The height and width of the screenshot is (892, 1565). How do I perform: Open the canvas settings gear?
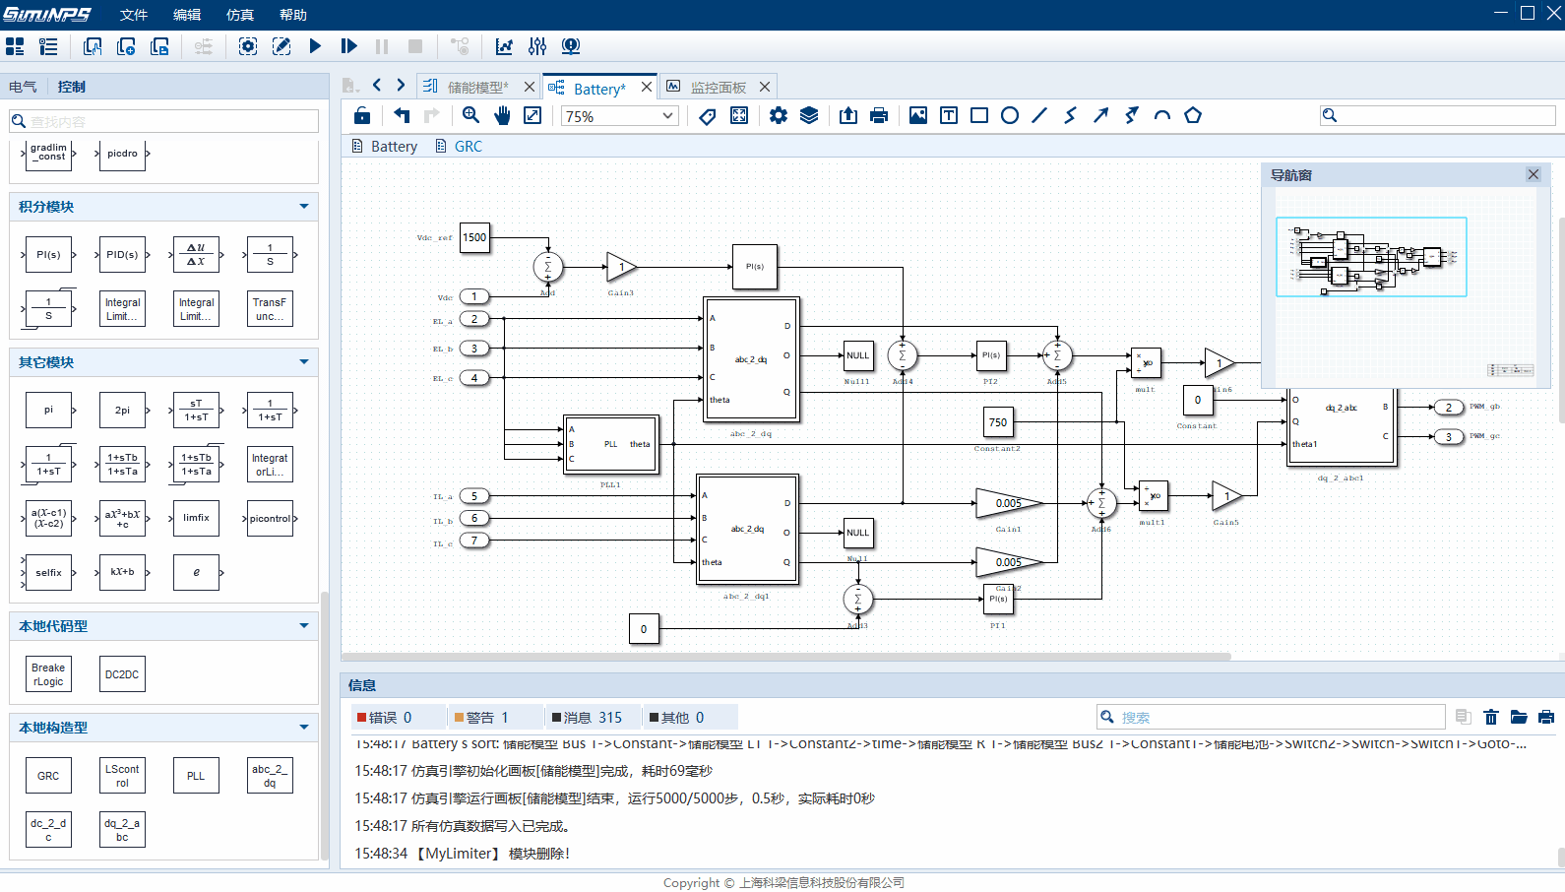coord(778,115)
